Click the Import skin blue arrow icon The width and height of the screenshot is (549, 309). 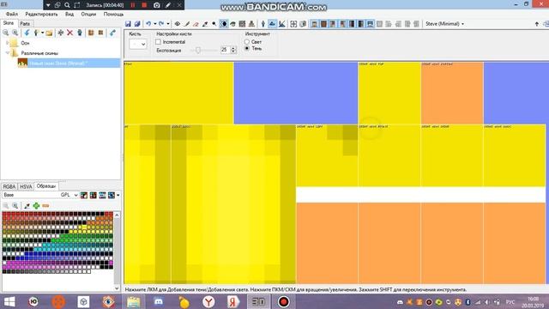tap(27, 33)
